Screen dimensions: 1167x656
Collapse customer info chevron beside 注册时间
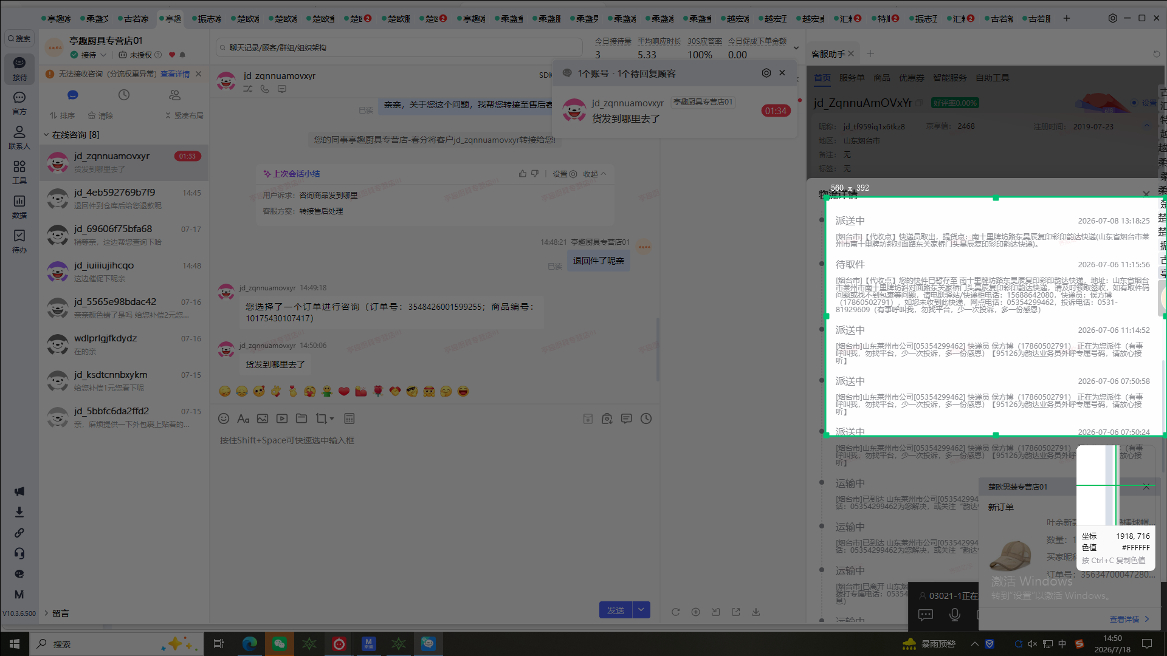click(x=1147, y=126)
